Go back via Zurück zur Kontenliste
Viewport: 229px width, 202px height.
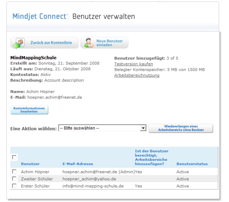coord(45,43)
